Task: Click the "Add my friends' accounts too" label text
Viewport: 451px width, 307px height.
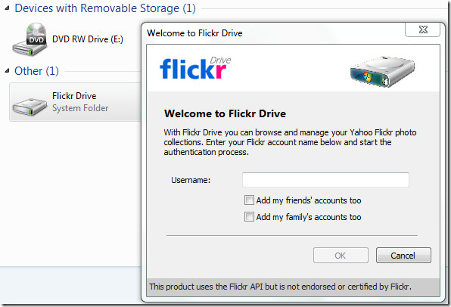Action: click(309, 200)
